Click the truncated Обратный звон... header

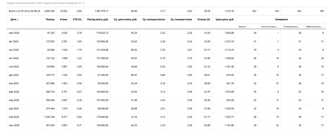click(314, 27)
